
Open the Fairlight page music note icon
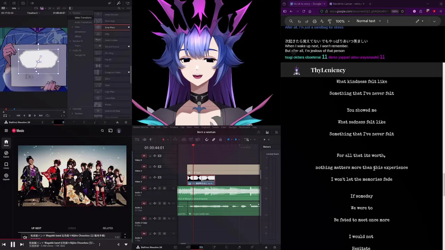pos(239,247)
